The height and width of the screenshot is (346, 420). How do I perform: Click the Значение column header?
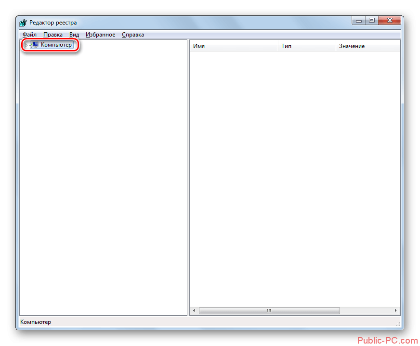367,46
